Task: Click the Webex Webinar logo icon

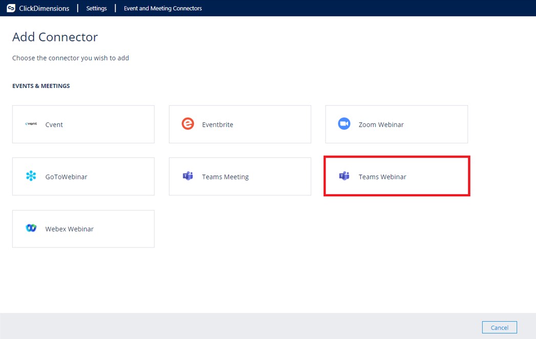Action: pyautogui.click(x=31, y=228)
